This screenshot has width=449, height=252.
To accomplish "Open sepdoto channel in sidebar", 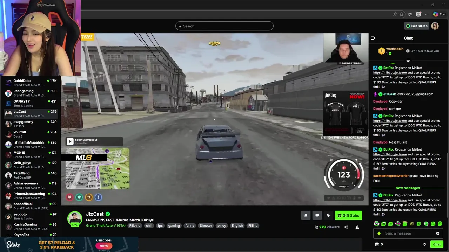I will click(x=31, y=216).
